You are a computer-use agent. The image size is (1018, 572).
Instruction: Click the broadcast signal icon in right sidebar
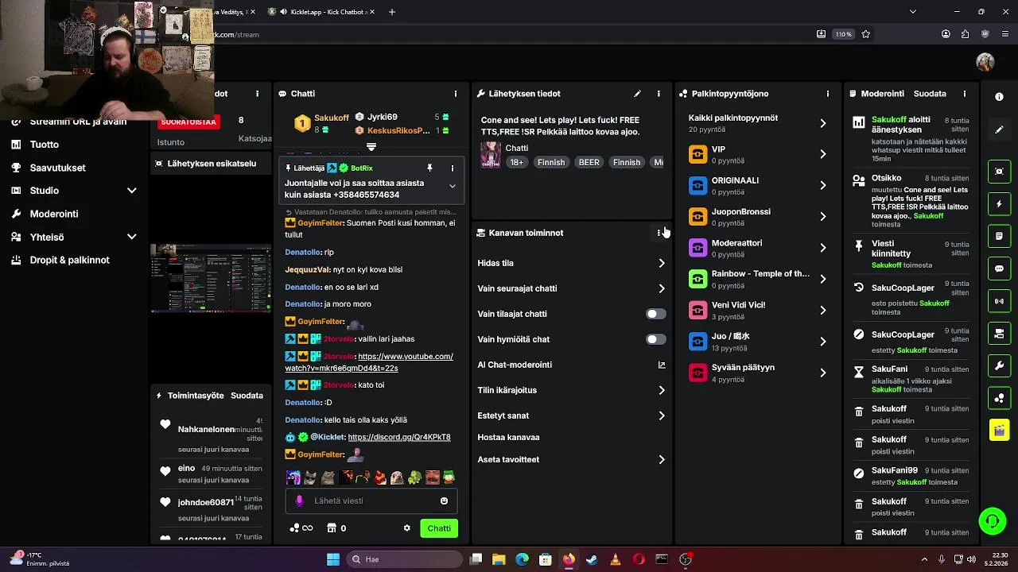[999, 301]
